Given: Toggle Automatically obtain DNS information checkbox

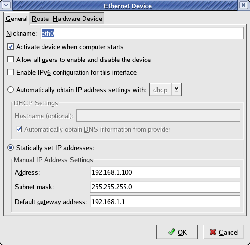Looking at the screenshot, I should point(19,129).
